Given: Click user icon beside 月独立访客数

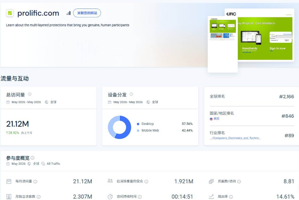Looking at the screenshot, I should coord(9,197).
